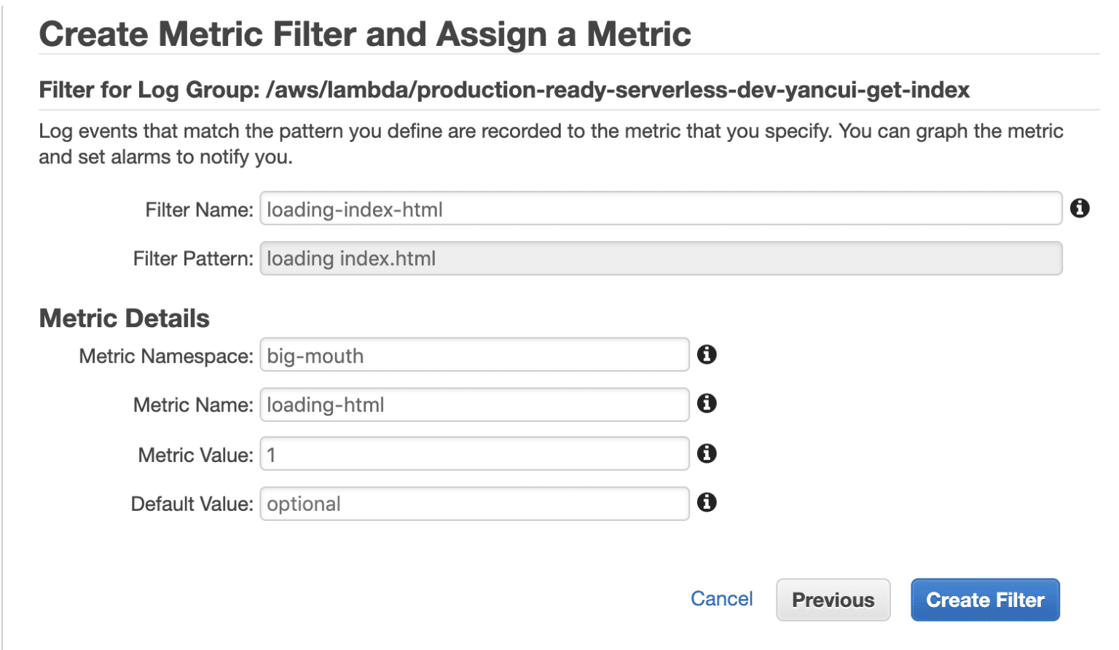Image resolution: width=1119 pixels, height=650 pixels.
Task: Click the rightmost info icon near Filter Name field
Action: click(1080, 208)
